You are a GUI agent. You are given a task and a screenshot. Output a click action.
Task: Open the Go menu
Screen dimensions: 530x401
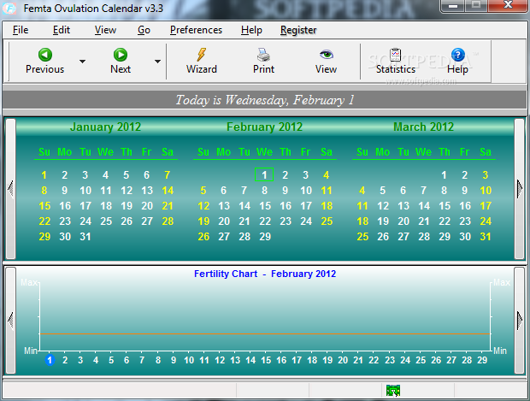point(144,30)
